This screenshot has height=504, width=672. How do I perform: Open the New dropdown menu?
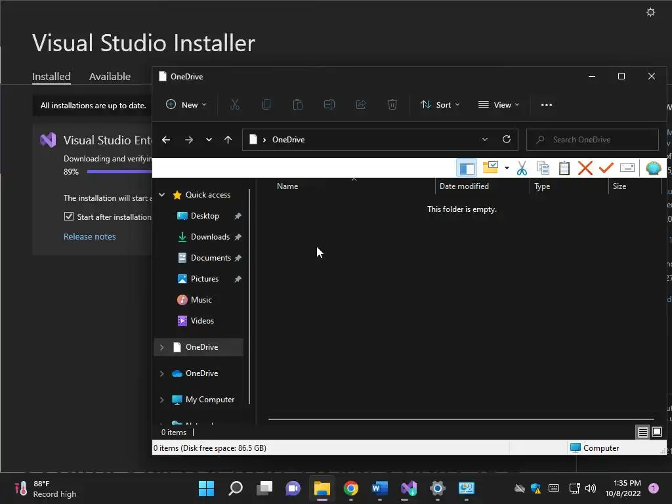(186, 104)
